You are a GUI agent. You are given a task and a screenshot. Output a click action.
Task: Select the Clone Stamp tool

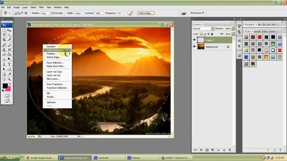click(x=4, y=50)
